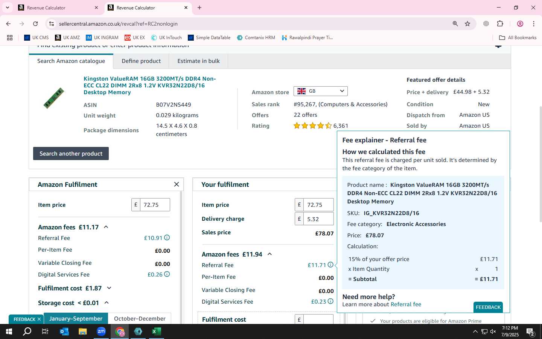The width and height of the screenshot is (542, 339).
Task: Switch to the Estimate in bulk tab
Action: pos(198,61)
